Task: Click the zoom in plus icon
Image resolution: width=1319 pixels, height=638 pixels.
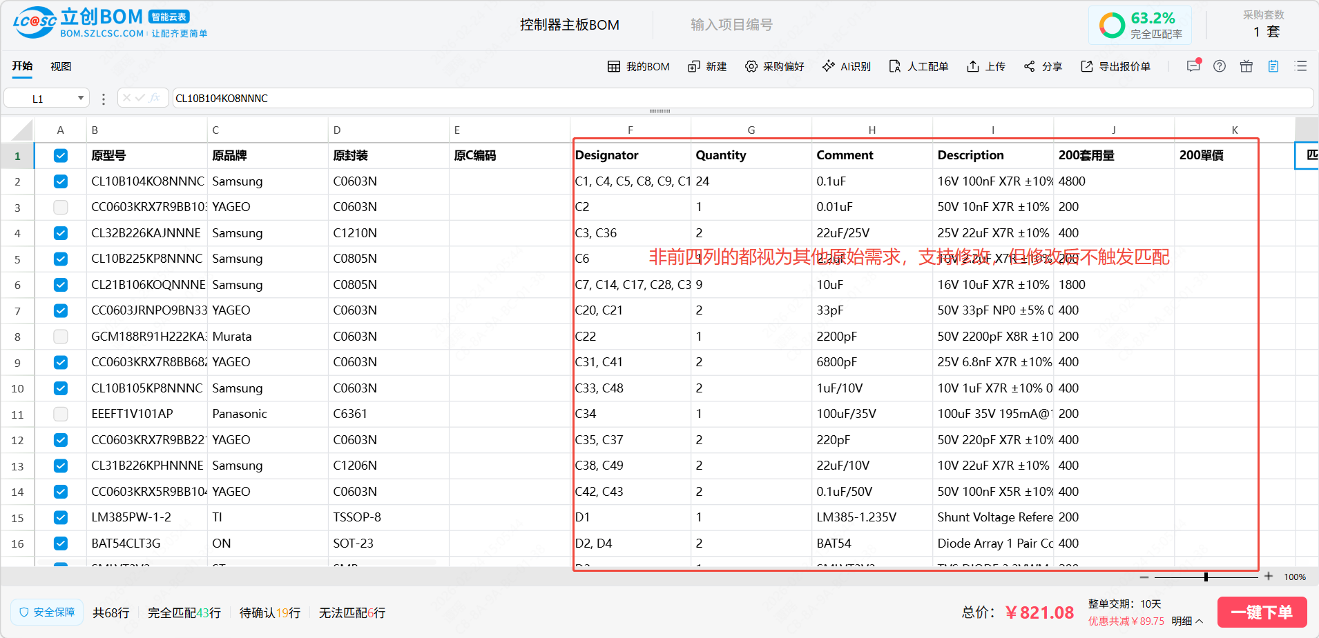Action: (1269, 577)
